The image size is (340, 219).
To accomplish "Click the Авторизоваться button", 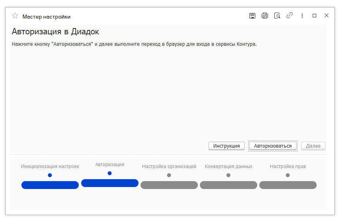I will pos(273,146).
